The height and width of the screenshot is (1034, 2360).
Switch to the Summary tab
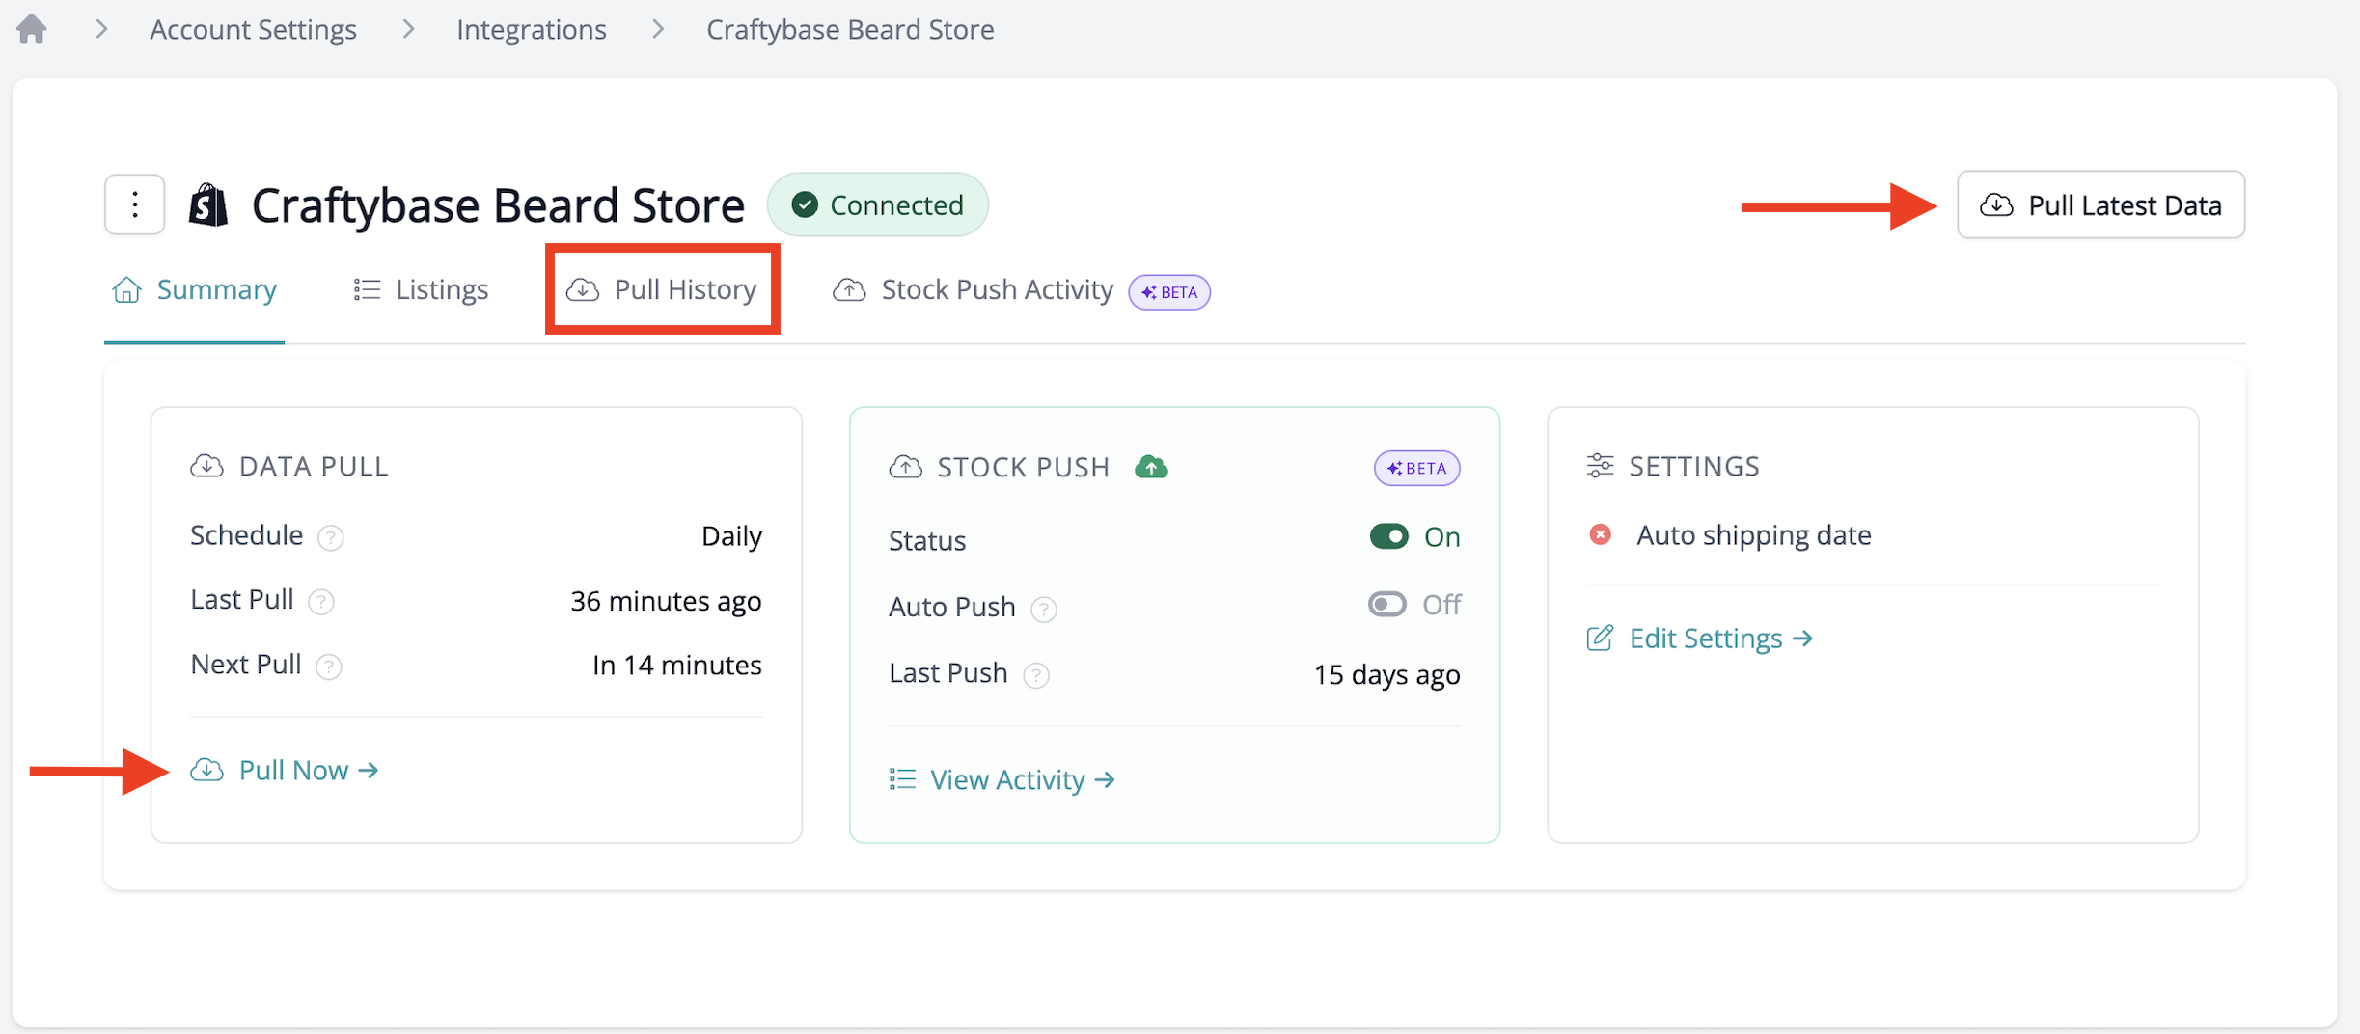tap(194, 289)
